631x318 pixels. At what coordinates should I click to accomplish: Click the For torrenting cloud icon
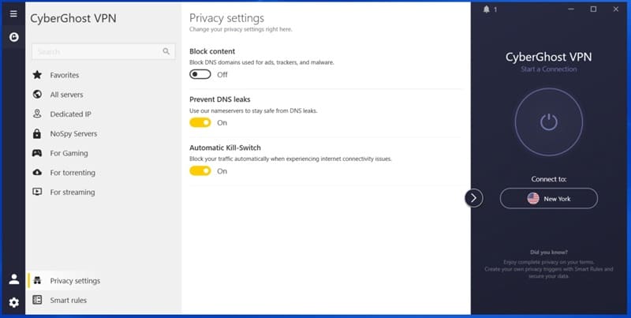pos(37,172)
